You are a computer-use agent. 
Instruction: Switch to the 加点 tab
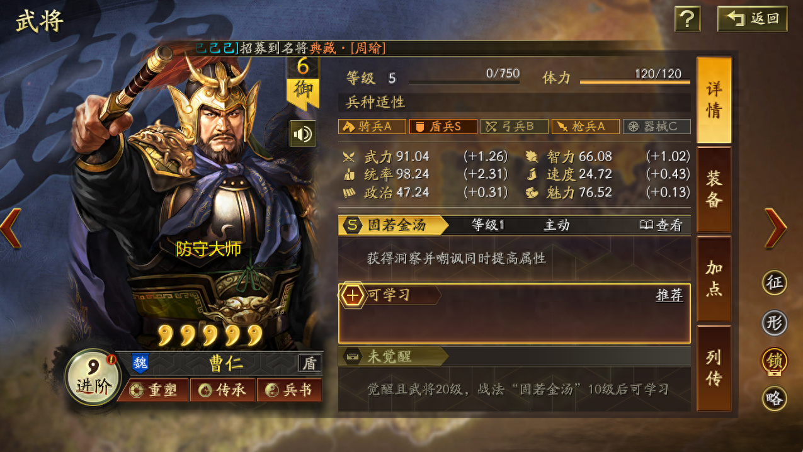pos(714,279)
